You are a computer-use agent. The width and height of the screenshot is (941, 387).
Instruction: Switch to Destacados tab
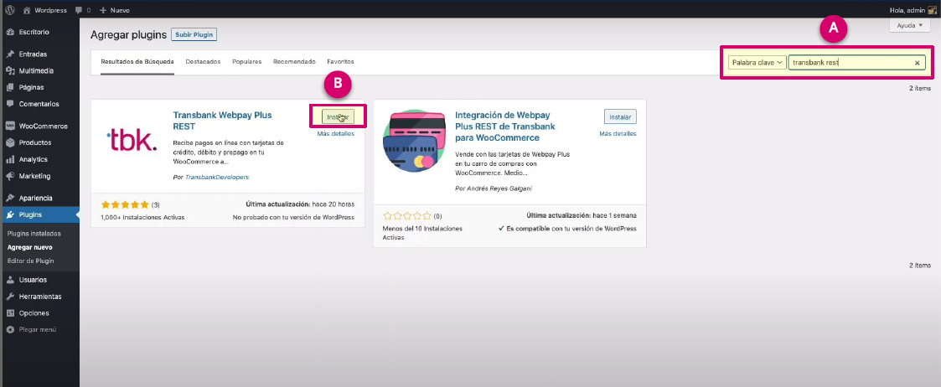pos(203,62)
